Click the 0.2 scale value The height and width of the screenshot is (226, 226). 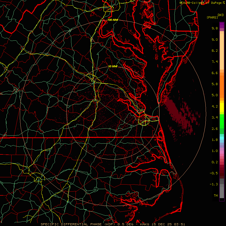215,162
